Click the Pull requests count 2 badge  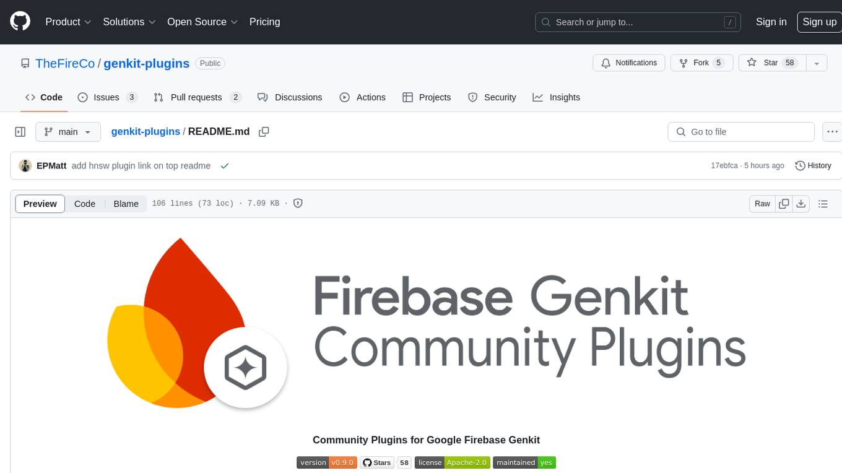pos(235,97)
